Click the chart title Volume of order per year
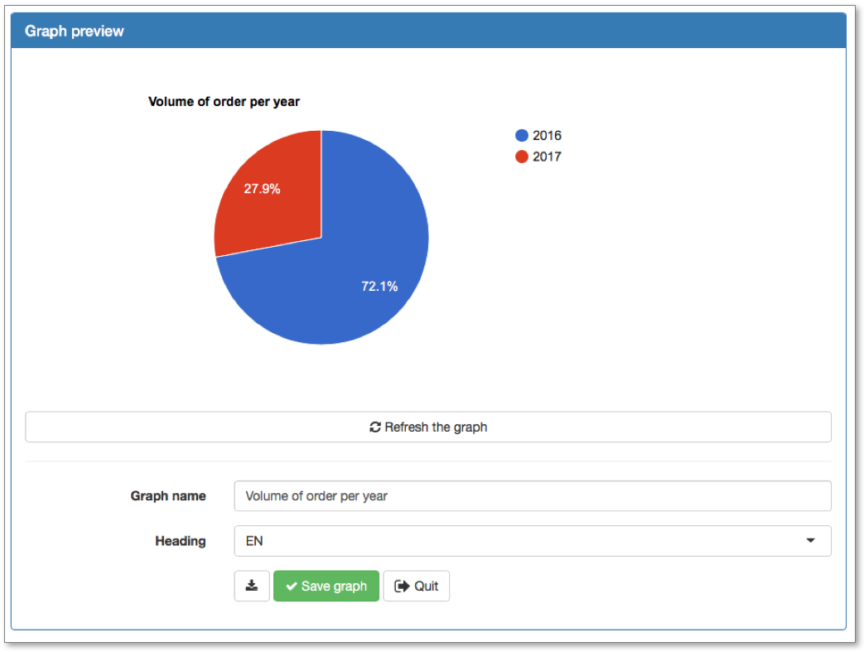This screenshot has width=864, height=652. point(224,101)
